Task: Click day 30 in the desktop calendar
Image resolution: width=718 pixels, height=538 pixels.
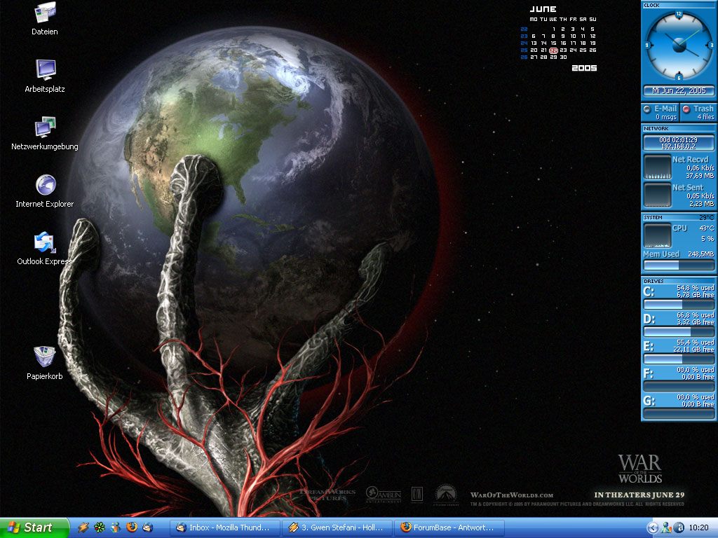Action: click(564, 57)
